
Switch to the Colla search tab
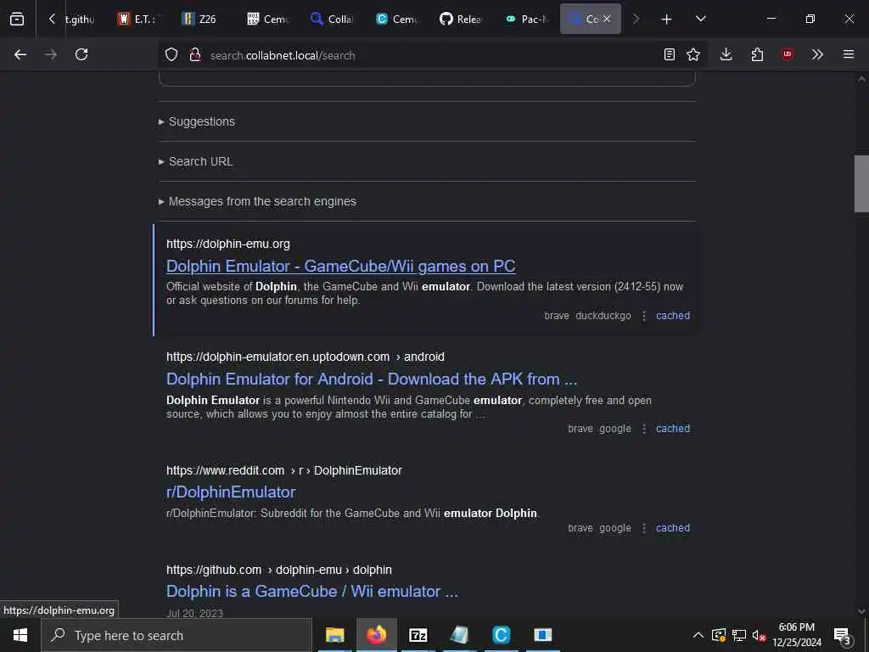332,20
